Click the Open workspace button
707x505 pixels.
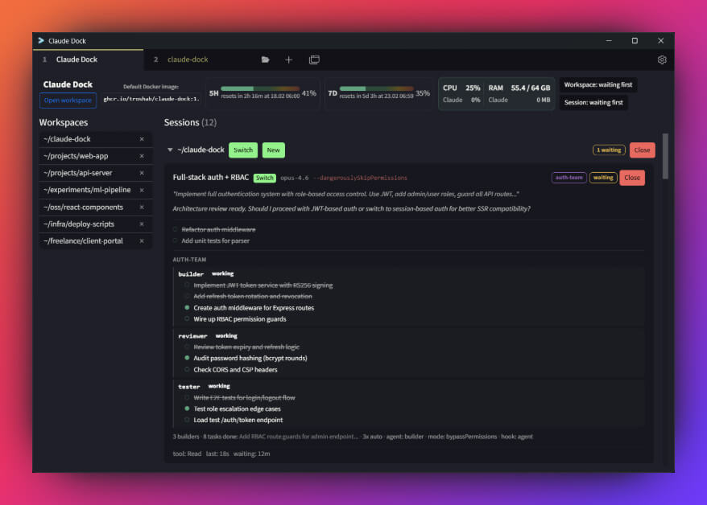tap(68, 101)
